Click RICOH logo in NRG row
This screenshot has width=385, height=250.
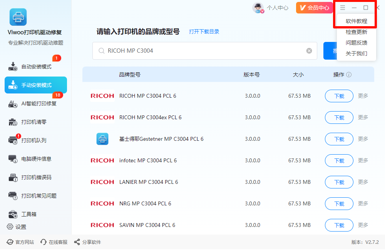click(x=102, y=203)
